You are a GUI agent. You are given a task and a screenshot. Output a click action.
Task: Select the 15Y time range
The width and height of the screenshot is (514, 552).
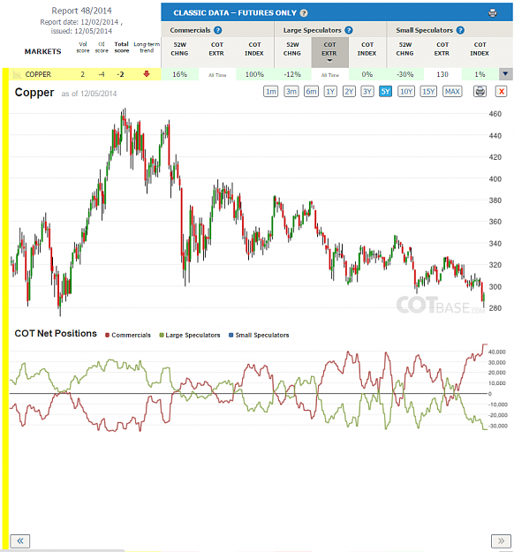point(428,92)
